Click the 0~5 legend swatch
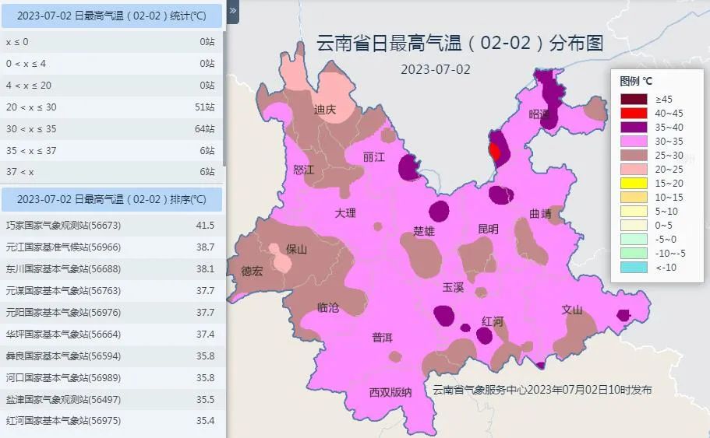The height and width of the screenshot is (438, 710). click(634, 226)
